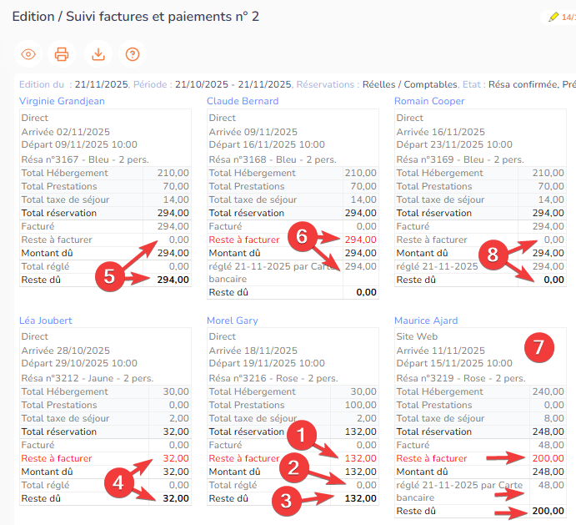Open Morel Gary's customer link
The width and height of the screenshot is (576, 525).
coord(233,321)
